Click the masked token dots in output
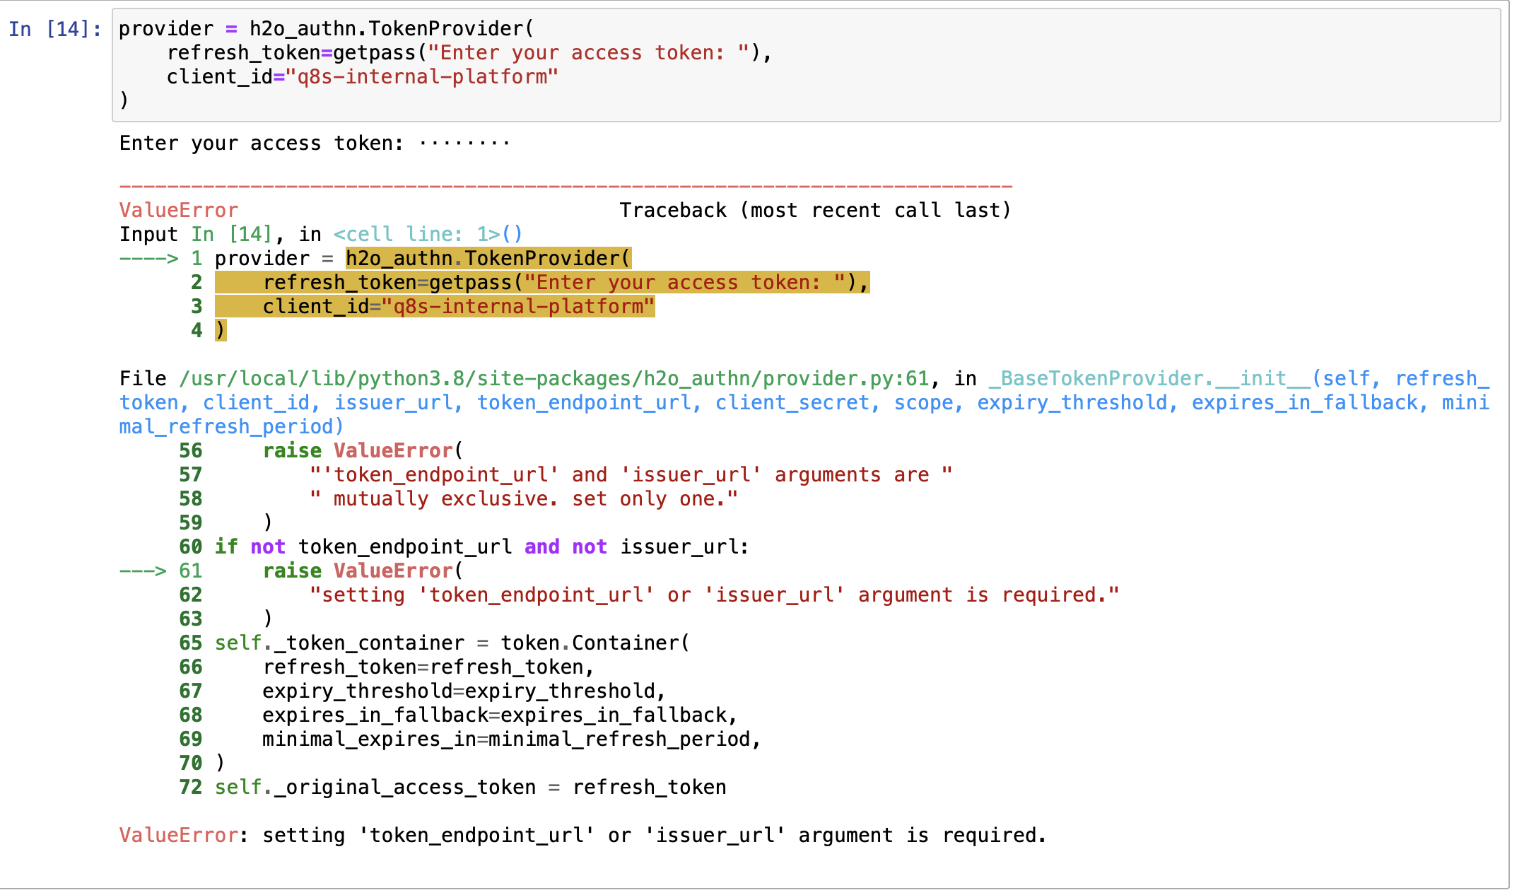The width and height of the screenshot is (1517, 895). (464, 144)
